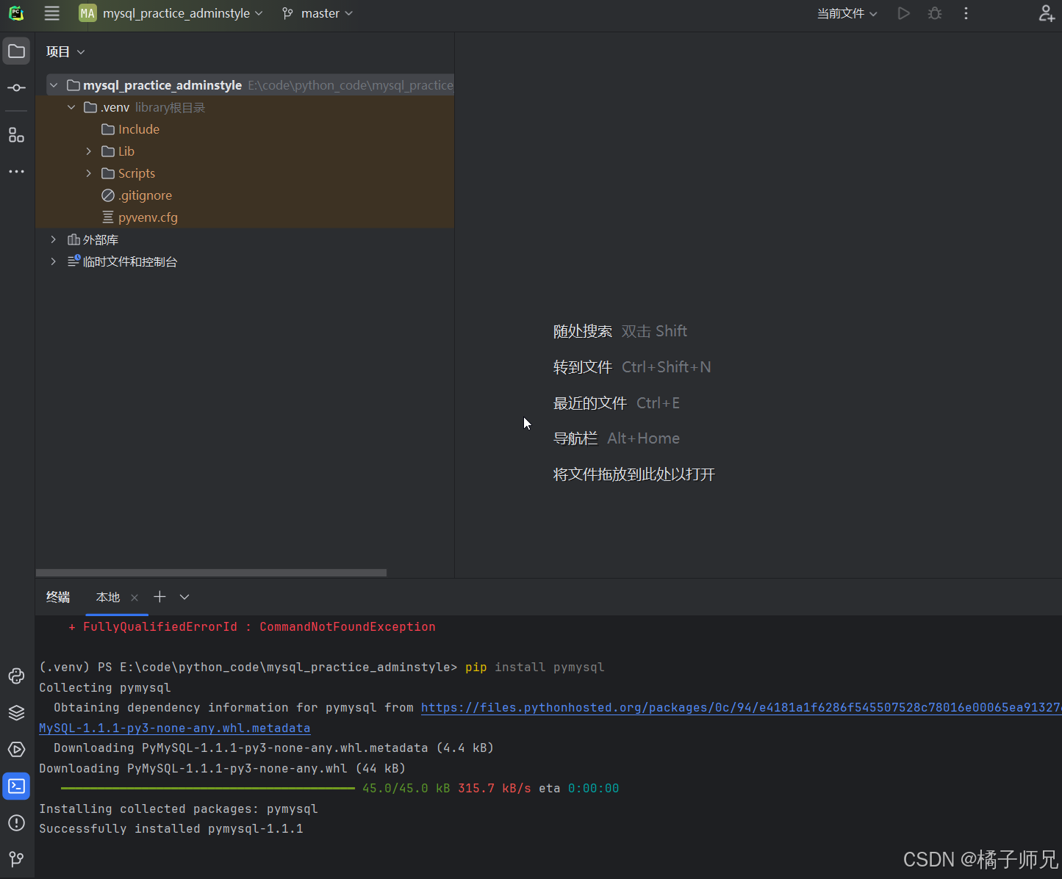The image size is (1062, 879).
Task: Open the main hamburger menu
Action: pos(51,13)
